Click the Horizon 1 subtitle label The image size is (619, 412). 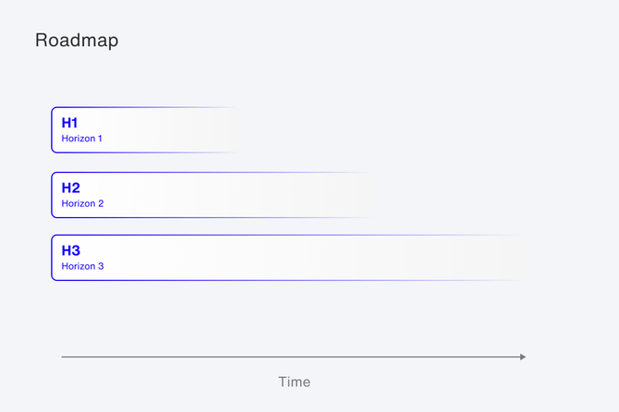82,139
